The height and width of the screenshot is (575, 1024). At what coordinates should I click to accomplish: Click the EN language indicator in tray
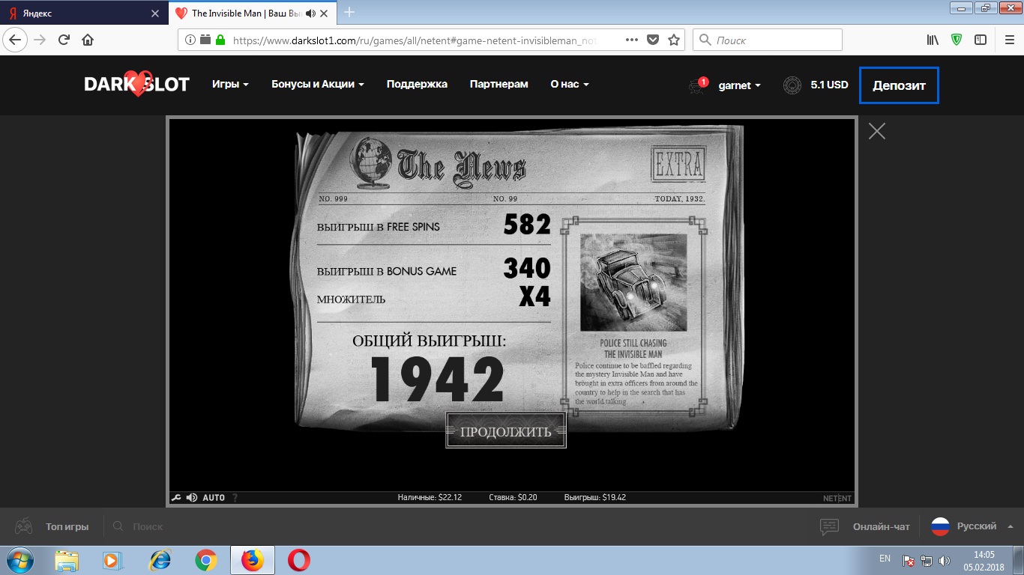pyautogui.click(x=885, y=559)
